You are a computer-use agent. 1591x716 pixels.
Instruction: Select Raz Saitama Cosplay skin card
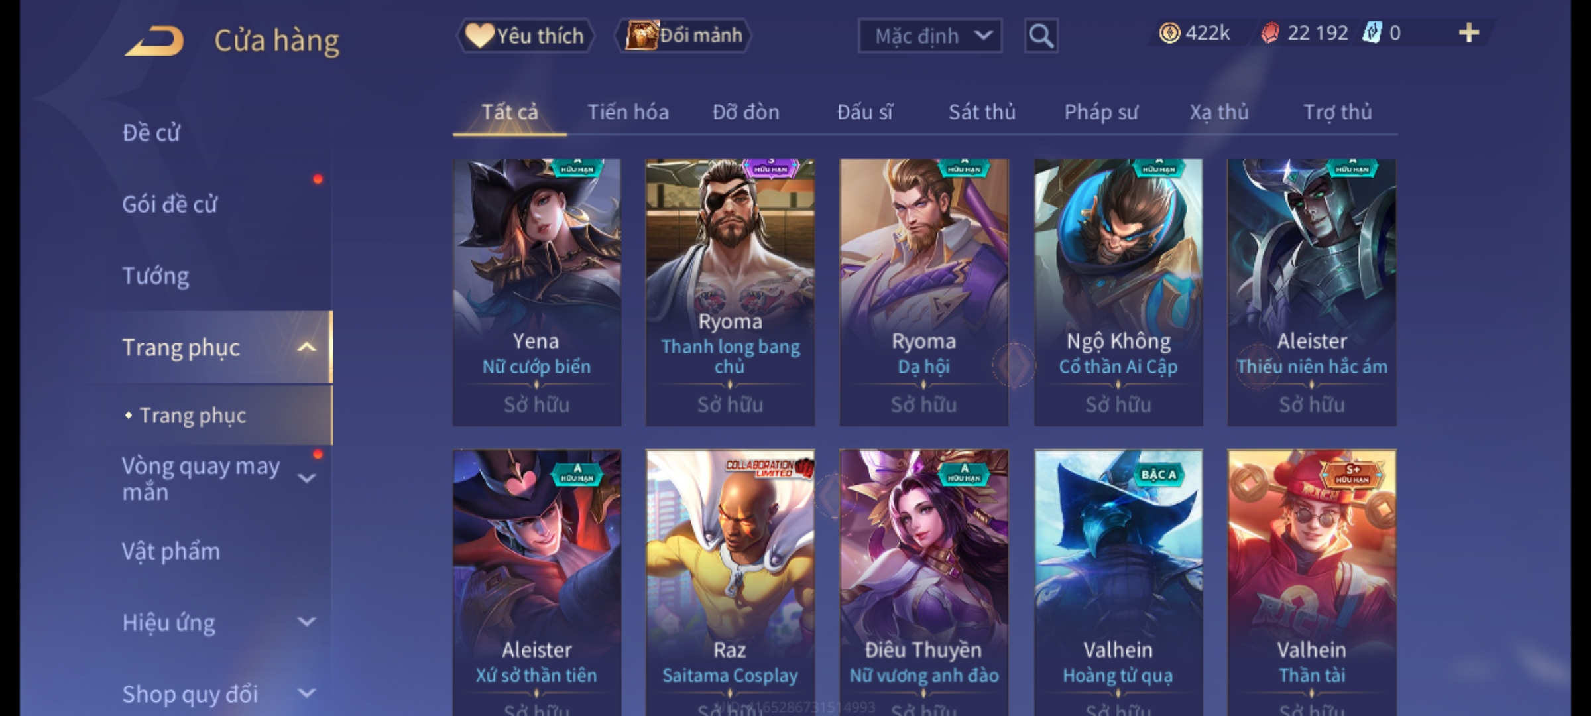pyautogui.click(x=730, y=583)
